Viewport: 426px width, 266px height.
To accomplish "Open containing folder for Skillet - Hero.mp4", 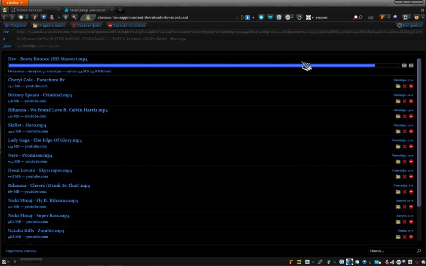I will 398,132.
